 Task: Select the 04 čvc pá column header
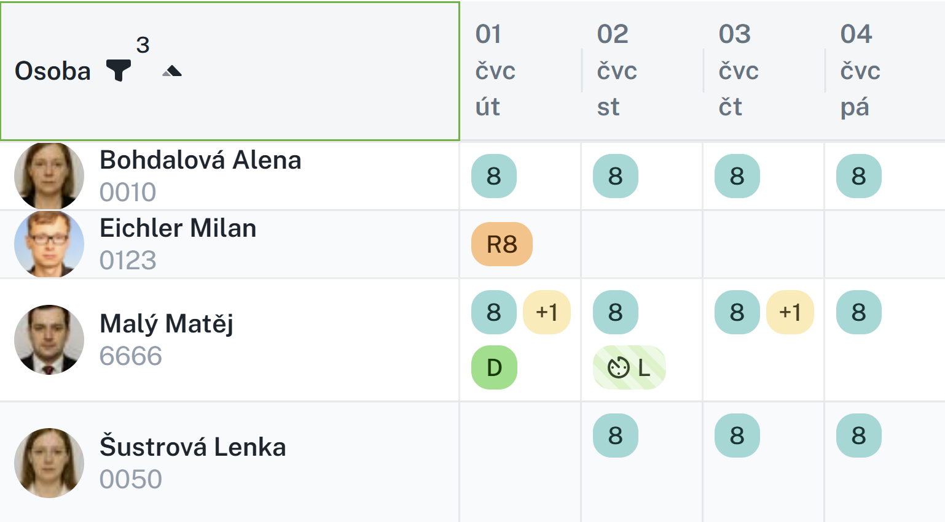tap(860, 71)
